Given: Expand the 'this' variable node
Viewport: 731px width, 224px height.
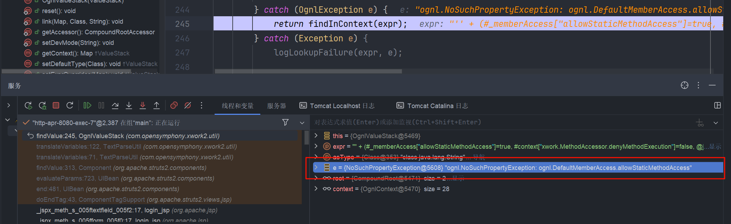Looking at the screenshot, I should (x=316, y=136).
